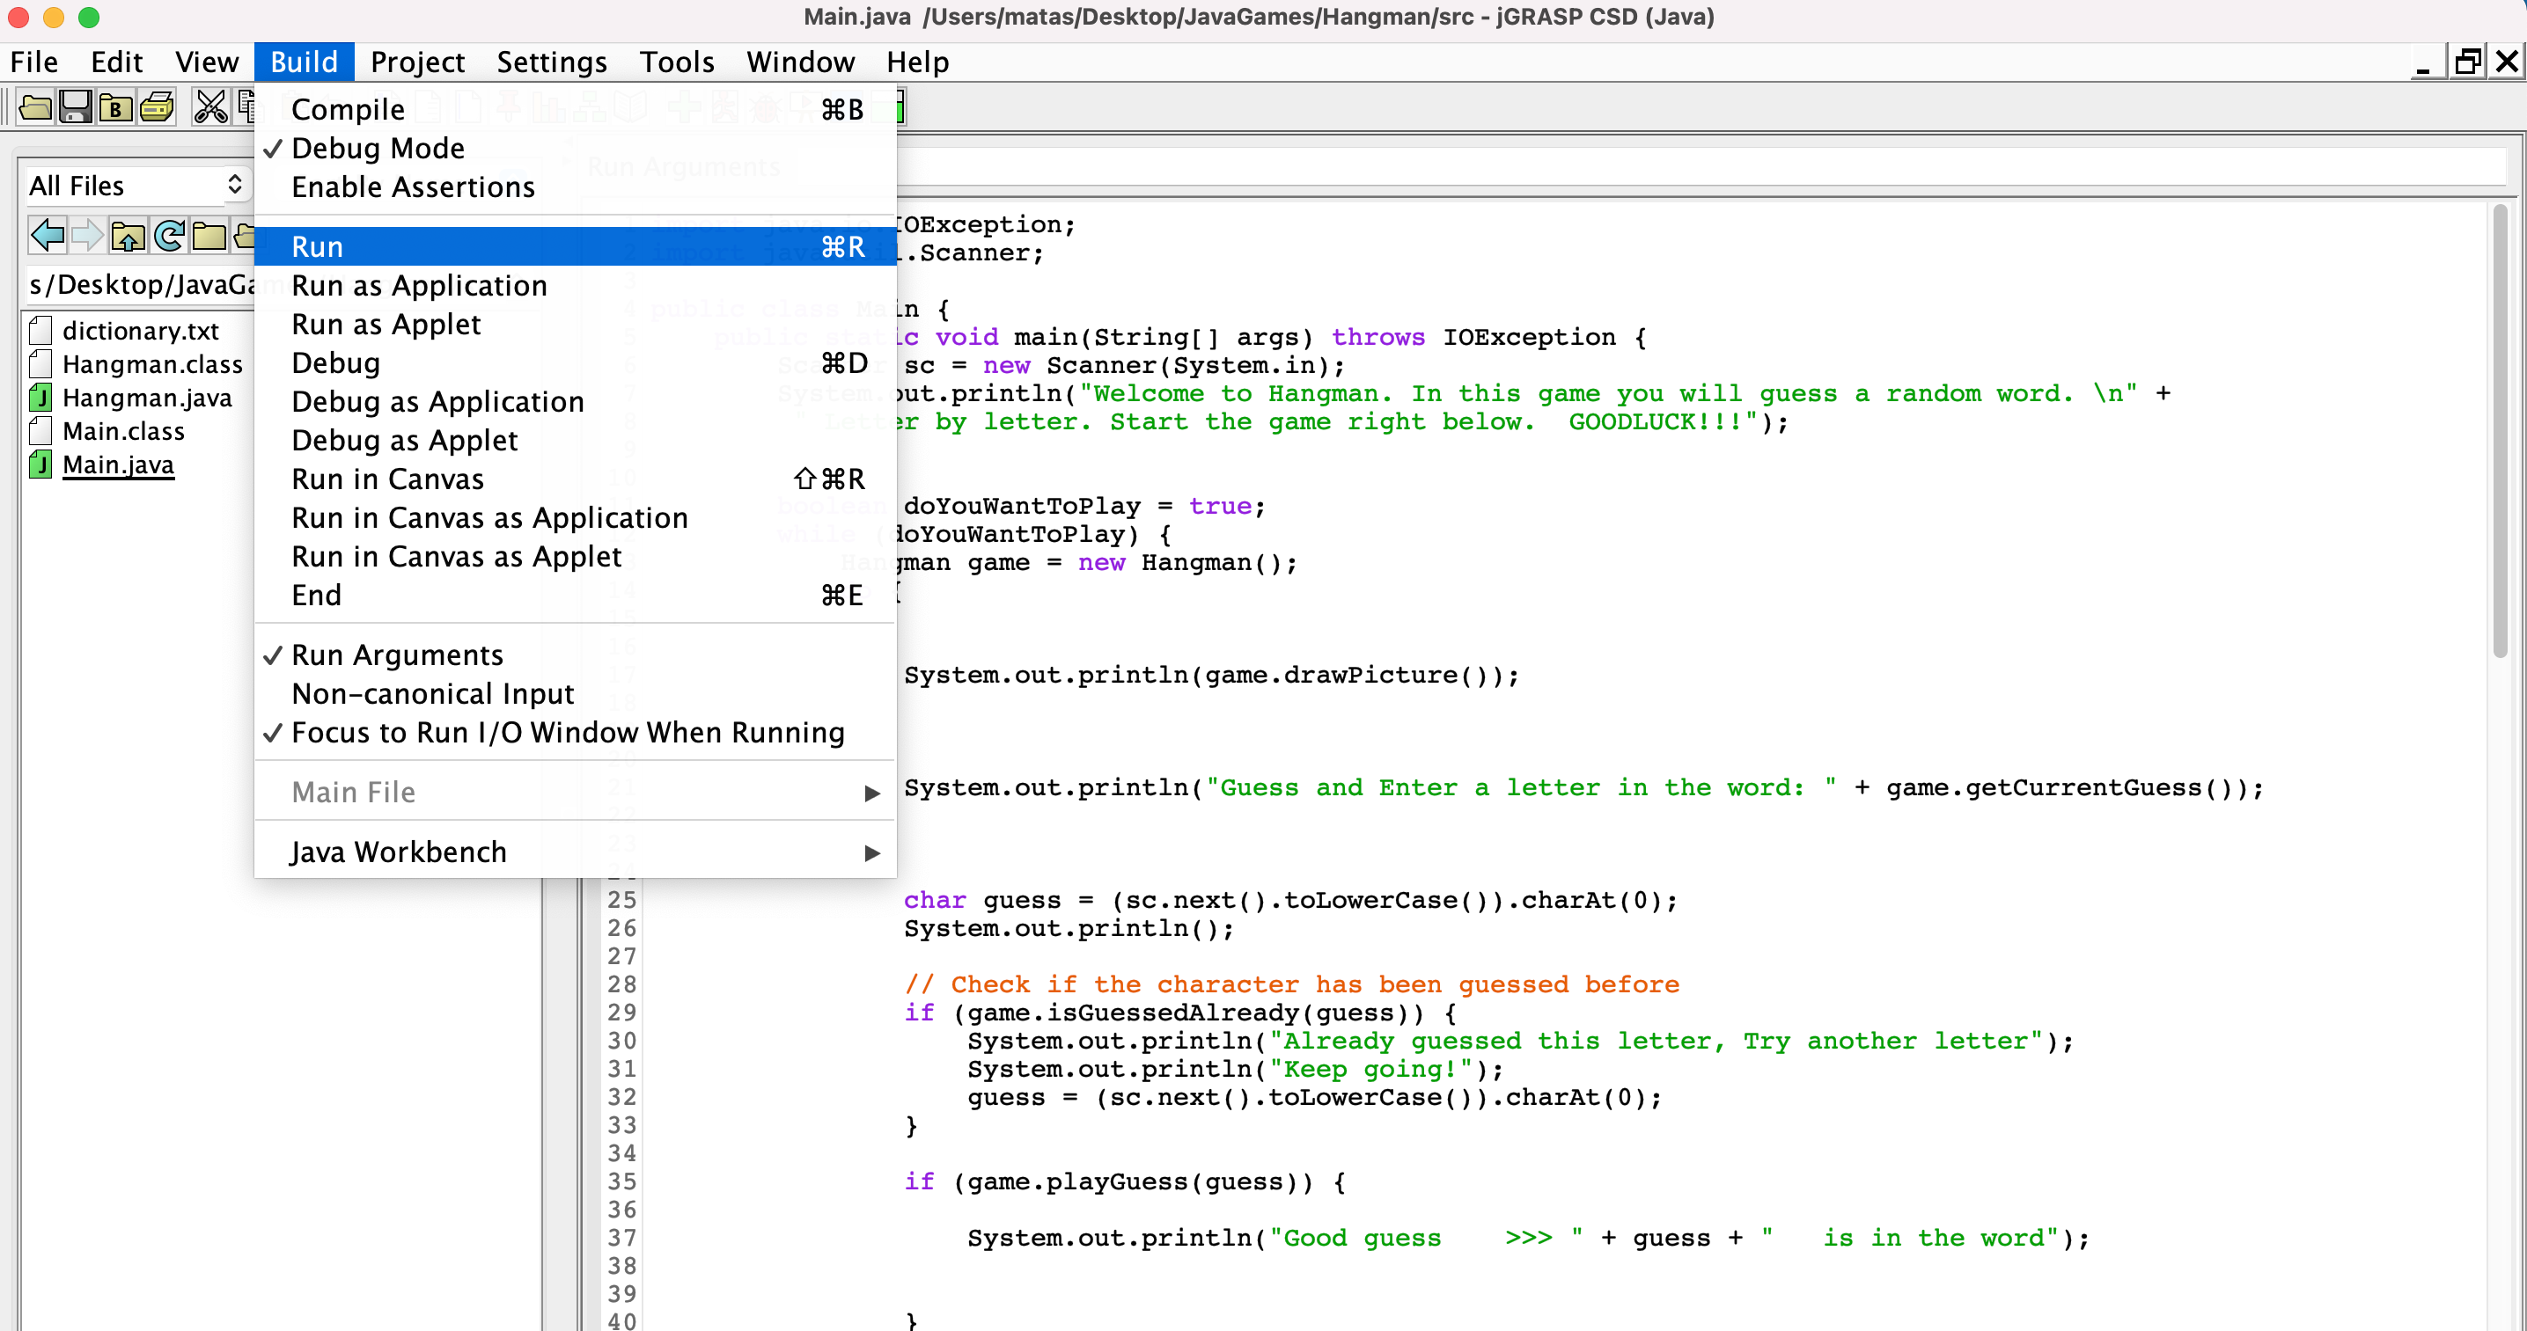Go up one folder level
Viewport: 2527px width, 1331px height.
[x=129, y=235]
